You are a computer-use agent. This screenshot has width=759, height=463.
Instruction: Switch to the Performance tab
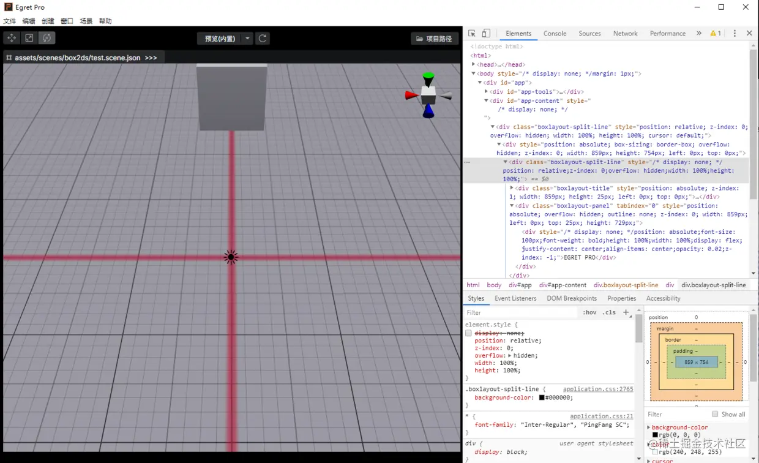[x=668, y=34]
